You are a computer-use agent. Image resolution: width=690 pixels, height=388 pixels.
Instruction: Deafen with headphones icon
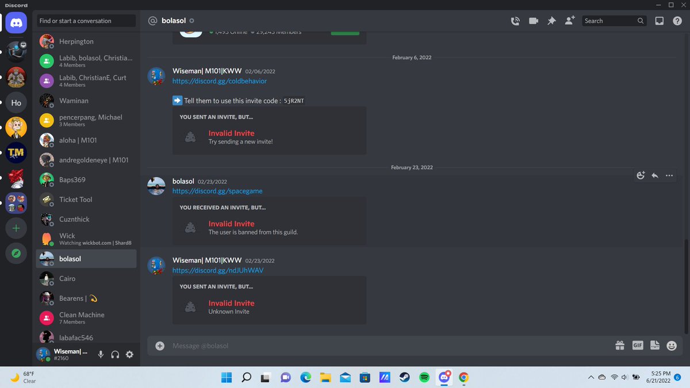click(x=115, y=355)
